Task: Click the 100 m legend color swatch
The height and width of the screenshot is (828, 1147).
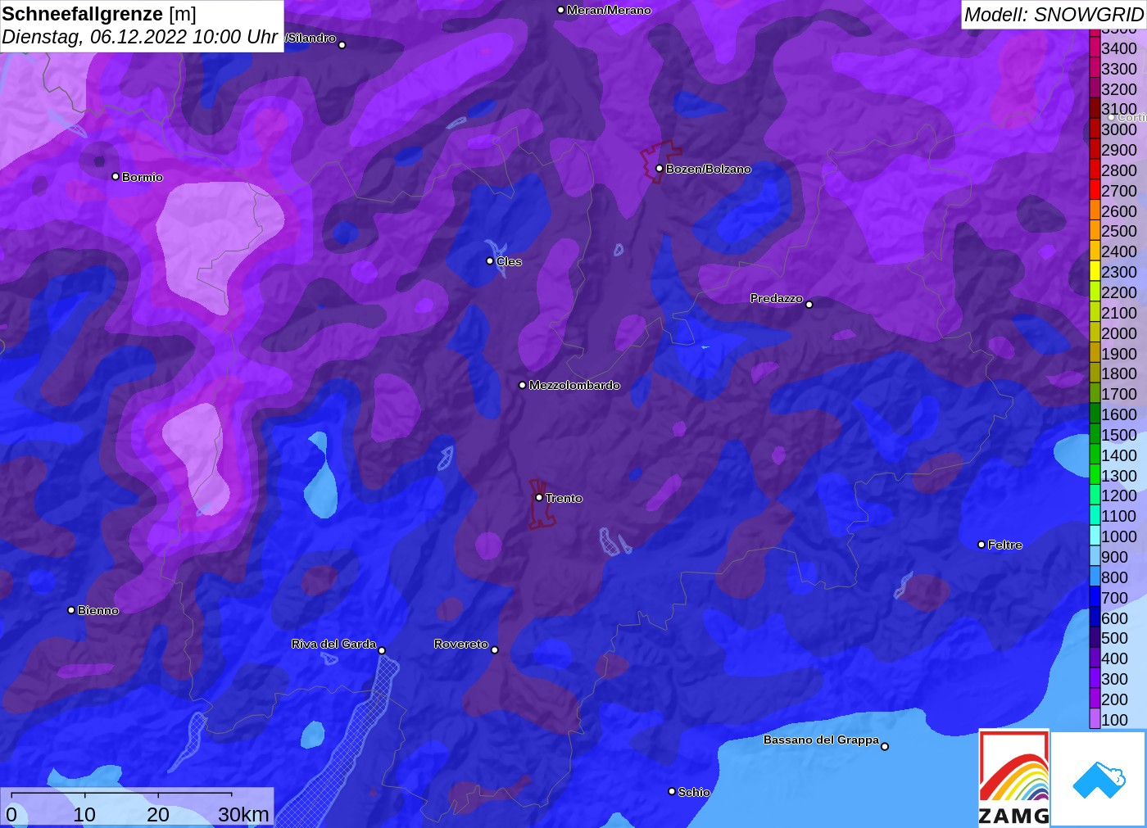Action: 1095,719
